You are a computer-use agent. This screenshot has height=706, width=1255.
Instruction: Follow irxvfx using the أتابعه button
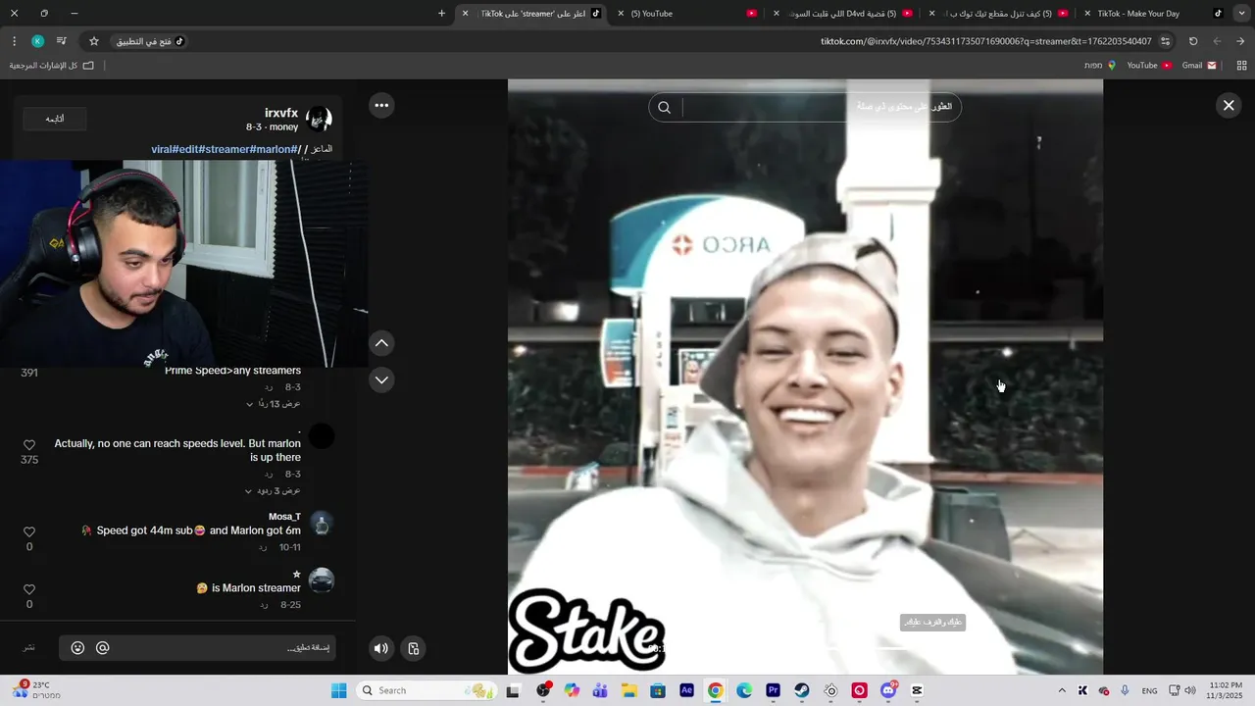coord(55,119)
